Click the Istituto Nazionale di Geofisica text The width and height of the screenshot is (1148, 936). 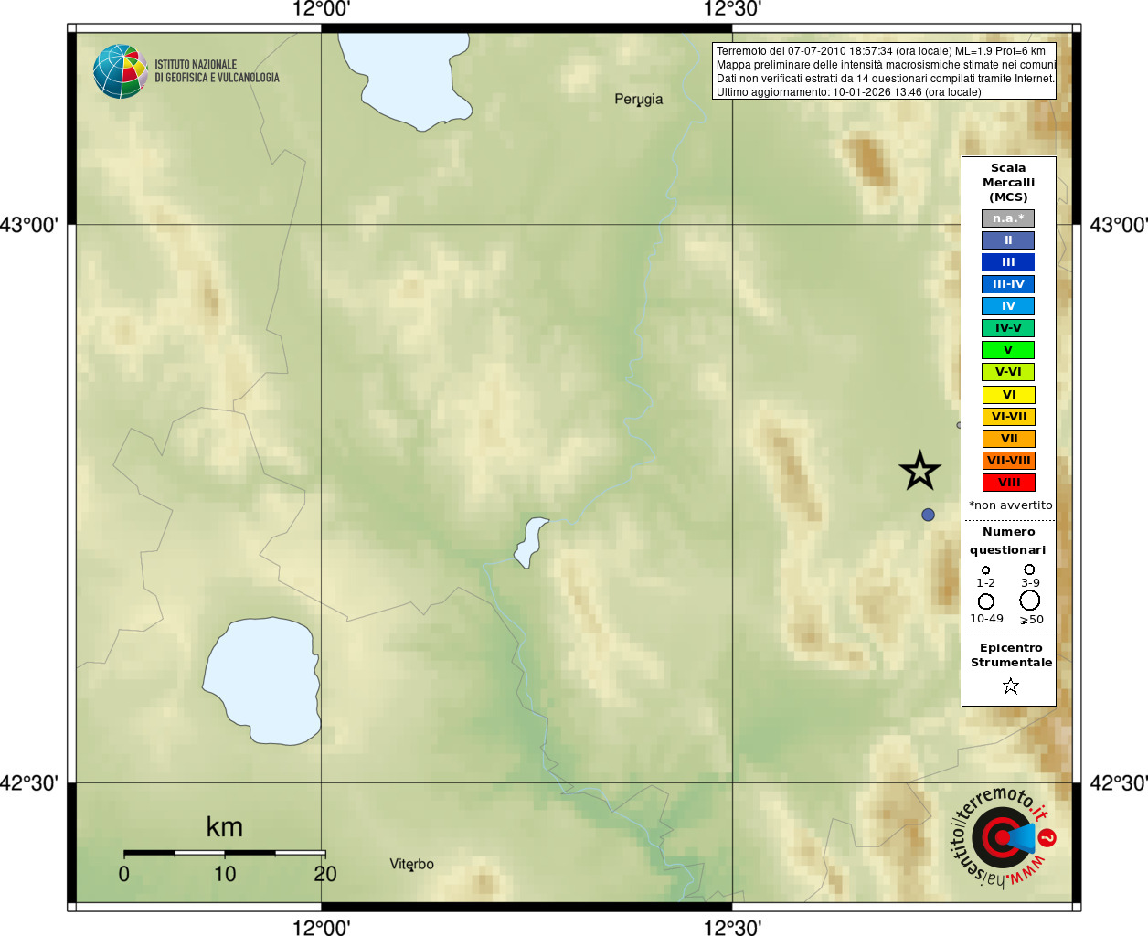pos(217,71)
